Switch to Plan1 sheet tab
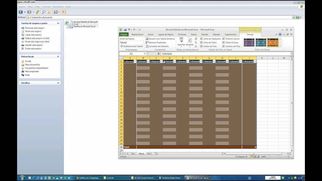322x181 pixels. (133, 153)
